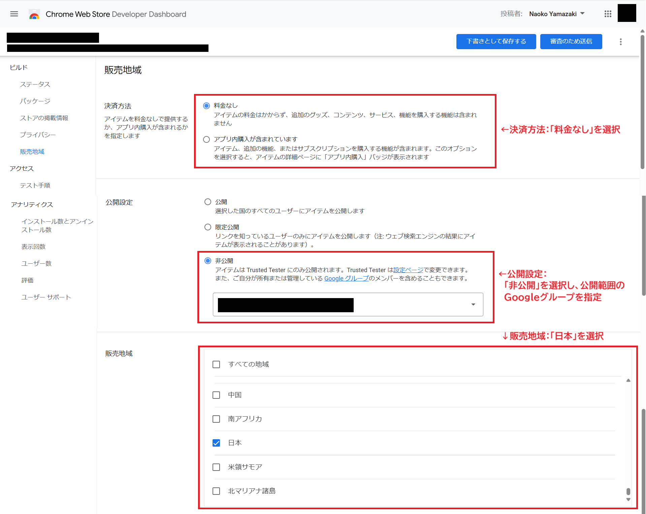Viewport: 646px width, 514px height.
Task: Click the Chrome Web Store logo
Action: (34, 14)
